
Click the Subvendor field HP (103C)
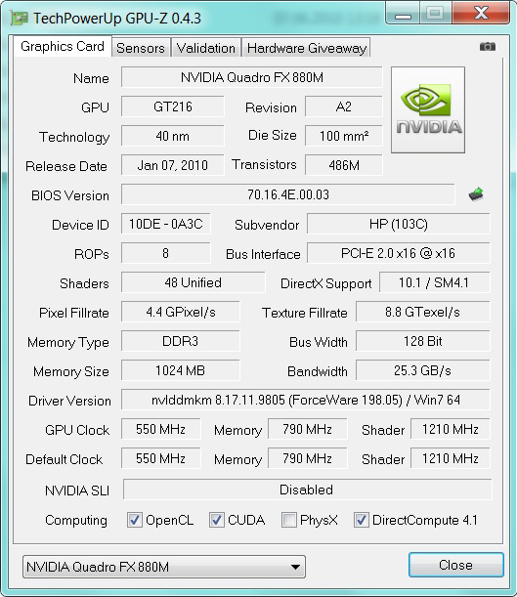399,224
